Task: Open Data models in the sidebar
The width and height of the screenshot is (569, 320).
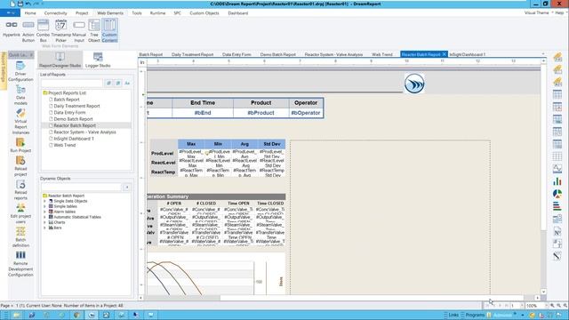Action: [x=20, y=95]
